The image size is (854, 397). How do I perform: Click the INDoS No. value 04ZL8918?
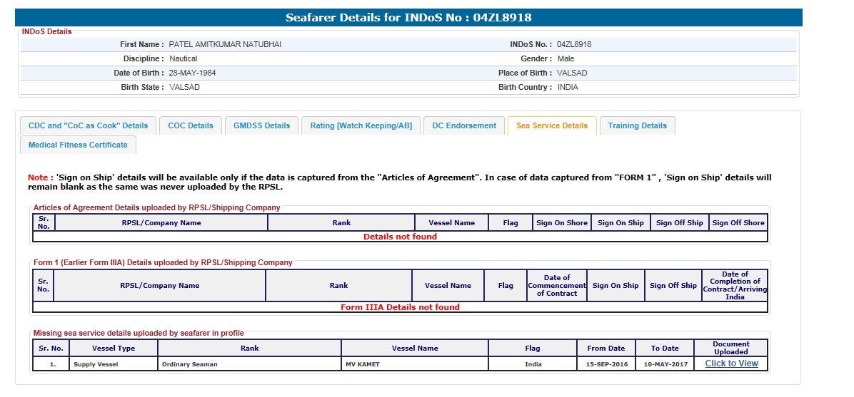pos(574,44)
